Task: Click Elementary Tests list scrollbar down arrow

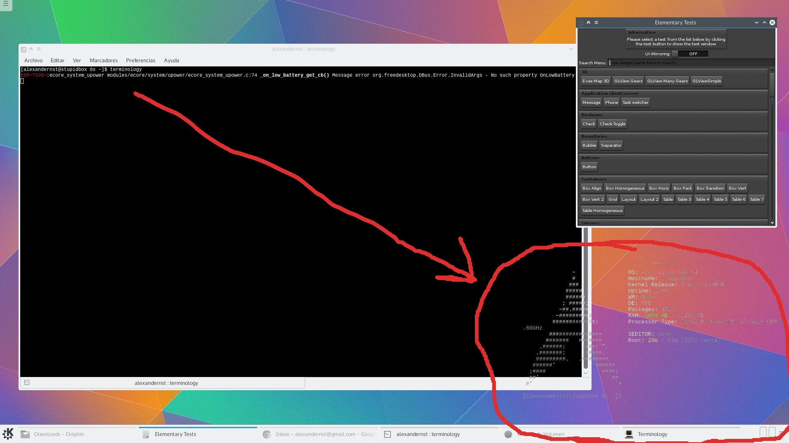Action: pyautogui.click(x=772, y=223)
